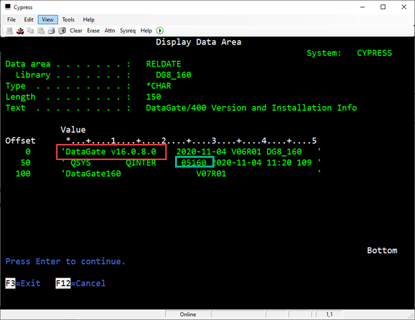
Task: Open the Tools menu
Action: (x=68, y=19)
